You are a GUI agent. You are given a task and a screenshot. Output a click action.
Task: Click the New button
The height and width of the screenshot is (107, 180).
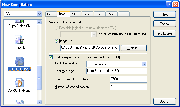tap(165, 14)
